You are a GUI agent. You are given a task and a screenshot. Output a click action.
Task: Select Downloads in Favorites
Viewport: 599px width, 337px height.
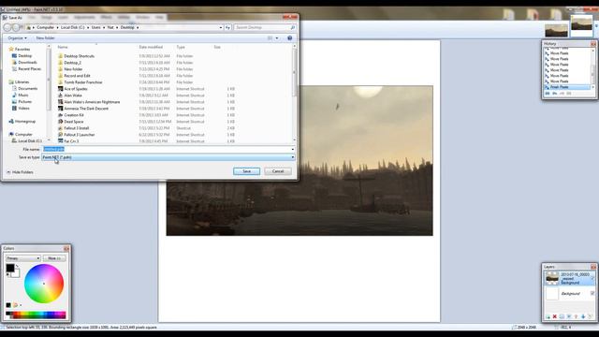point(27,63)
